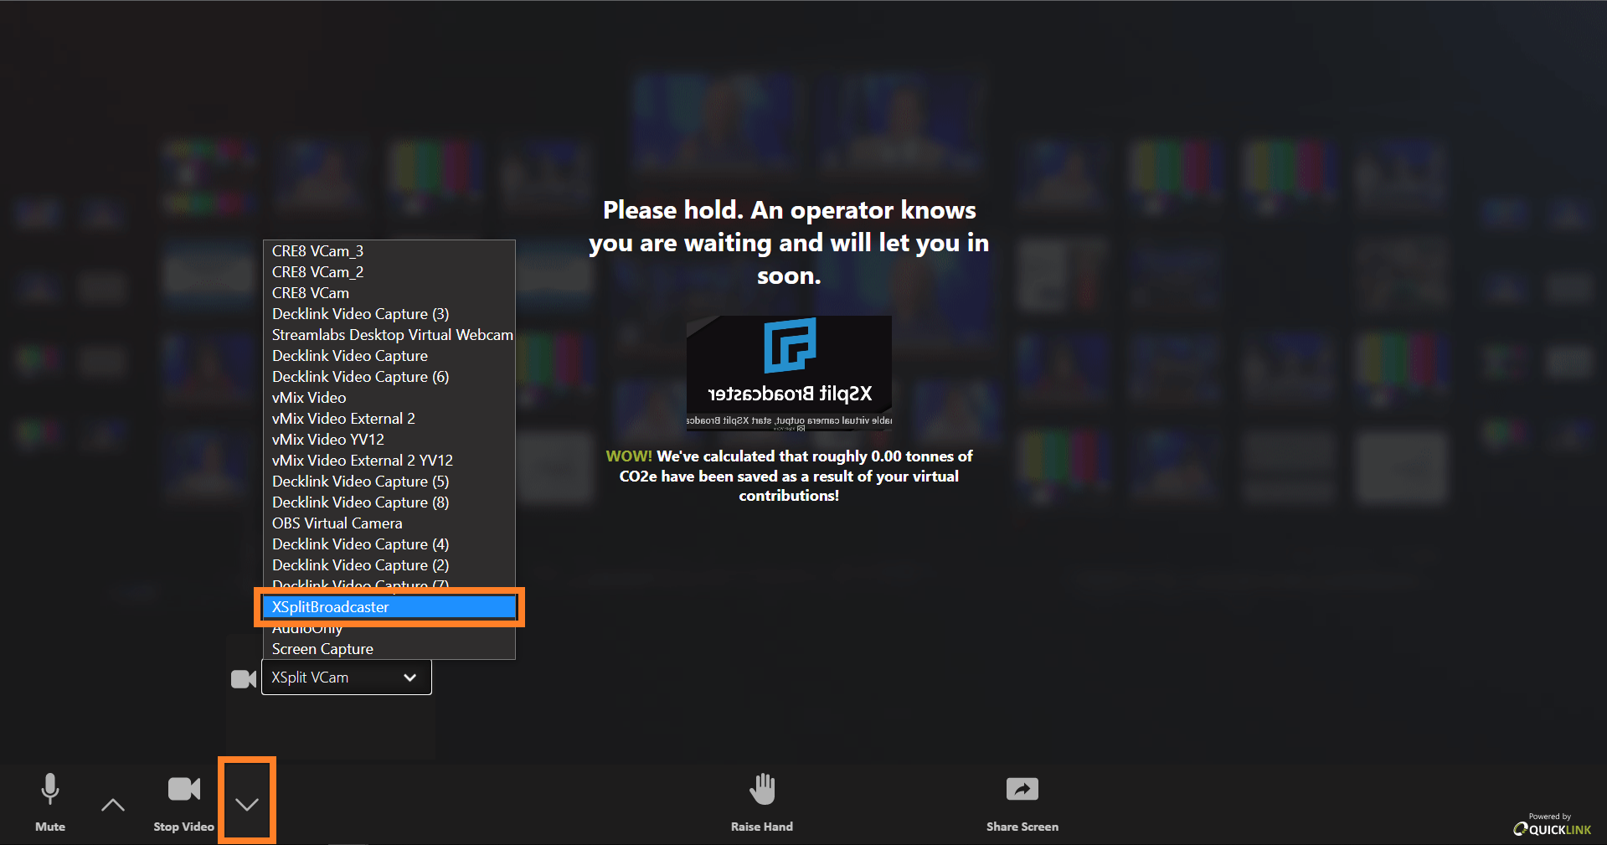Choose Decklink Video Capture (3)
1607x845 pixels.
(x=389, y=314)
